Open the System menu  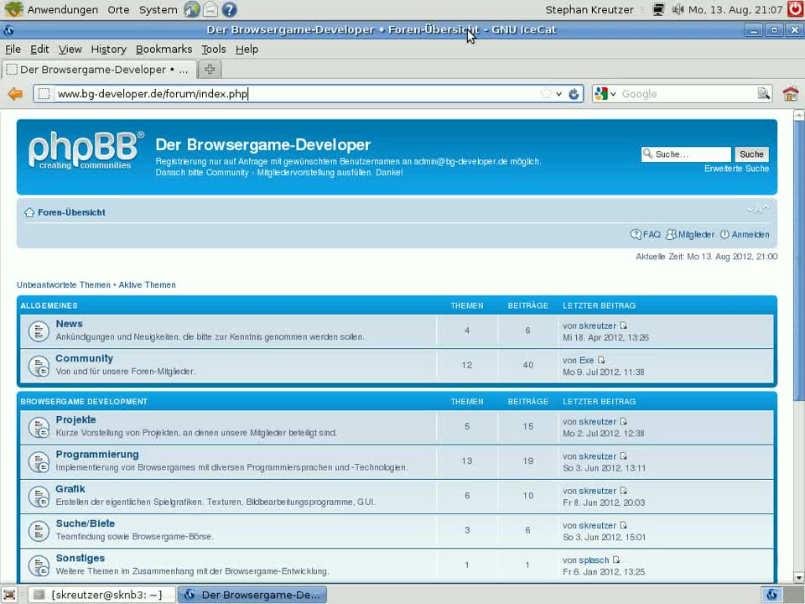[158, 10]
